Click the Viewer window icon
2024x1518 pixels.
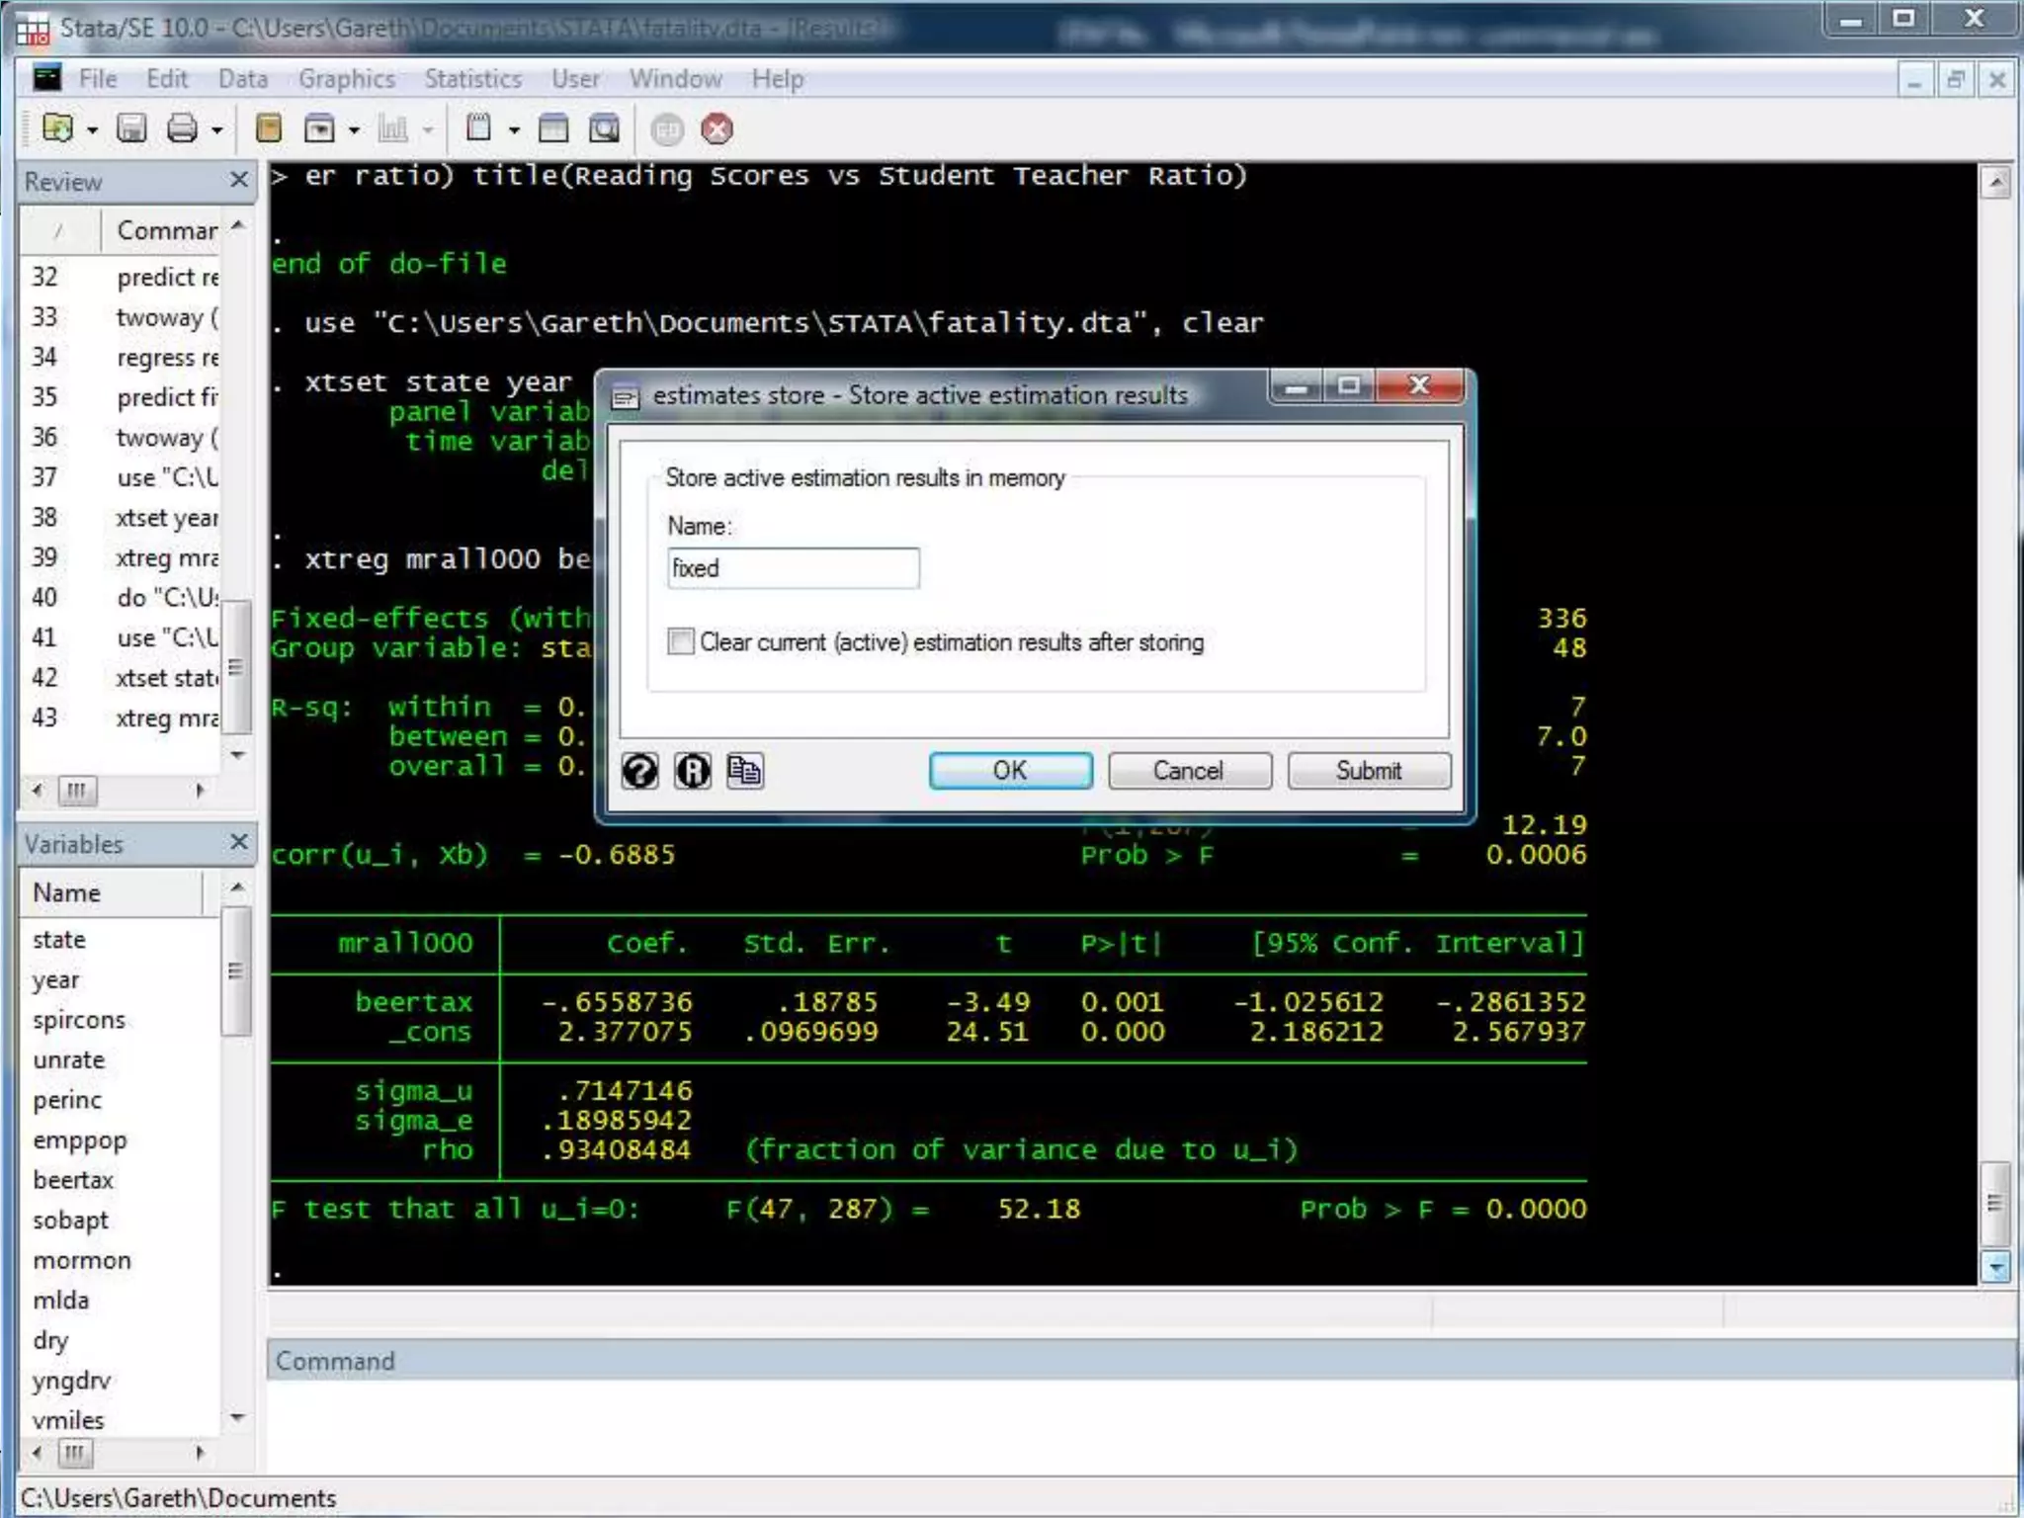[x=319, y=128]
